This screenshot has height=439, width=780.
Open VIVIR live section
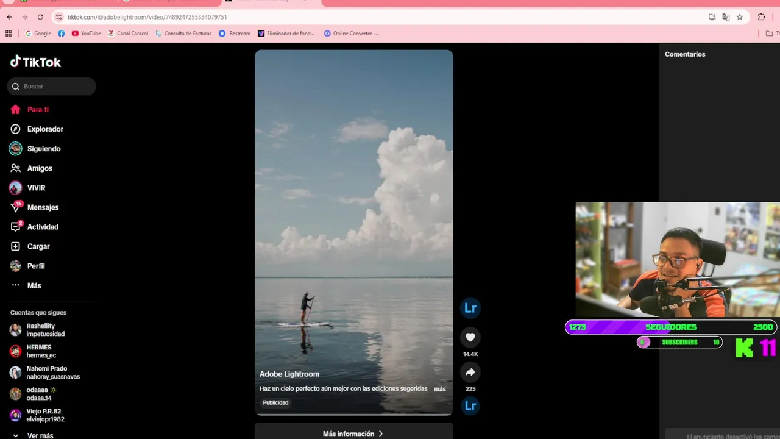(x=36, y=188)
